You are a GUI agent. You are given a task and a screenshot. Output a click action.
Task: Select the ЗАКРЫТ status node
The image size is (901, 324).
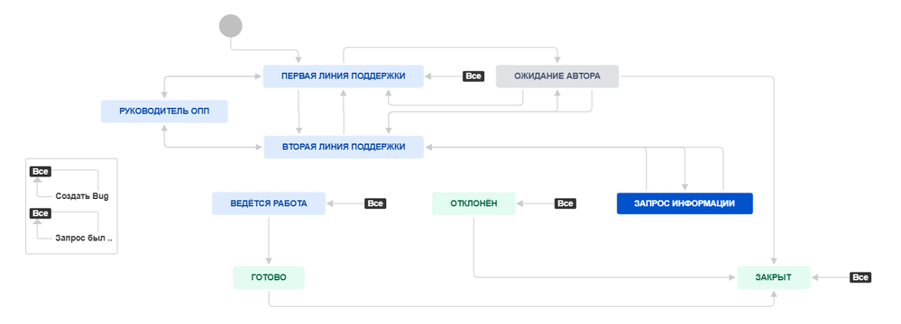(x=774, y=277)
